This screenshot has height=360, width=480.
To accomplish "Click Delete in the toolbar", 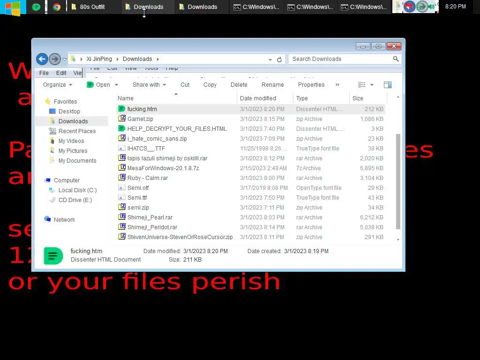I will coord(239,85).
